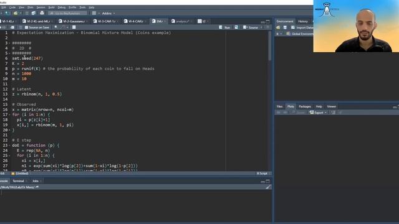Collapse the code fold at line 23
This screenshot has width=399, height=224.
tap(10, 146)
